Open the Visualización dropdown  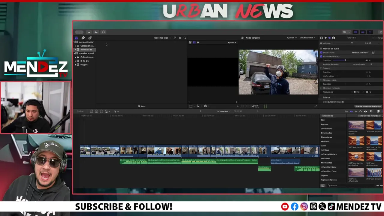click(307, 38)
